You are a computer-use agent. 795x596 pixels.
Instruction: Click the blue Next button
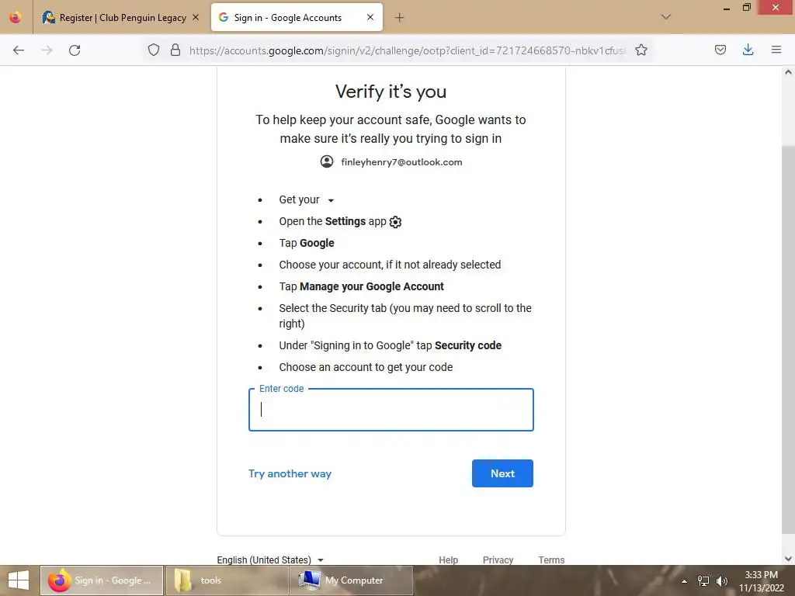point(502,473)
